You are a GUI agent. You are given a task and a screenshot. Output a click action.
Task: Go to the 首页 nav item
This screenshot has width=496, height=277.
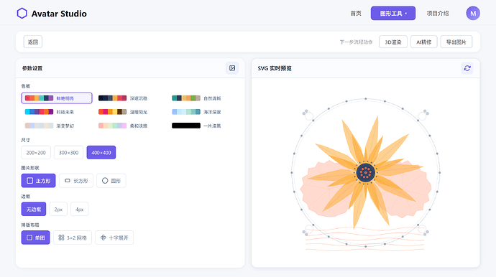click(x=356, y=13)
